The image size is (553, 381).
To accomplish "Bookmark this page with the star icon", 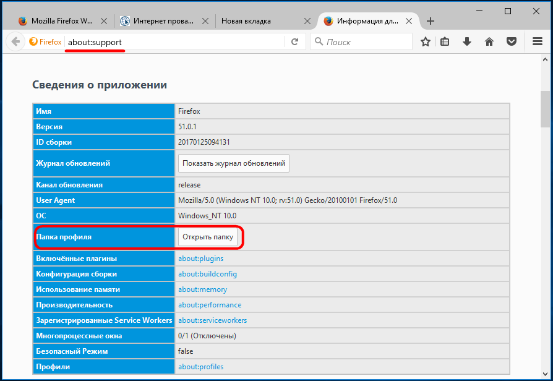I will coord(426,41).
